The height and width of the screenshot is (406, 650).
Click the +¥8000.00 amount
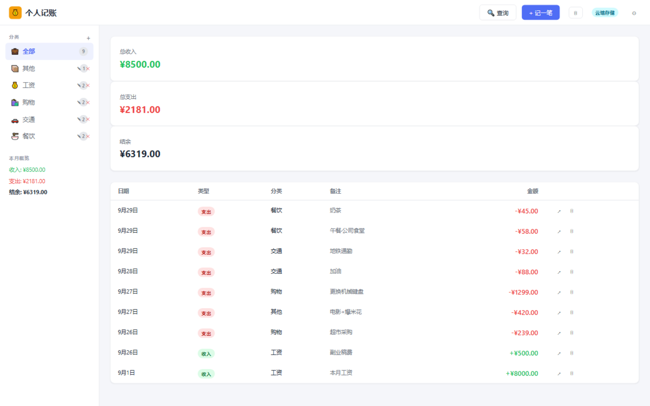click(522, 374)
